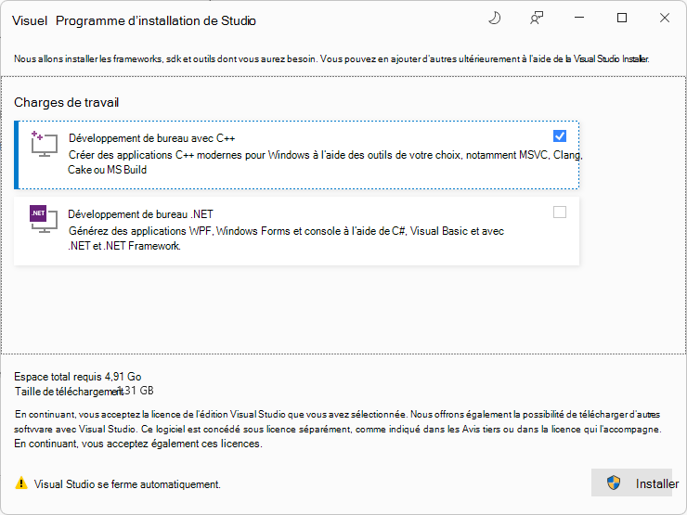Click the .NET desktop workload icon

click(44, 219)
